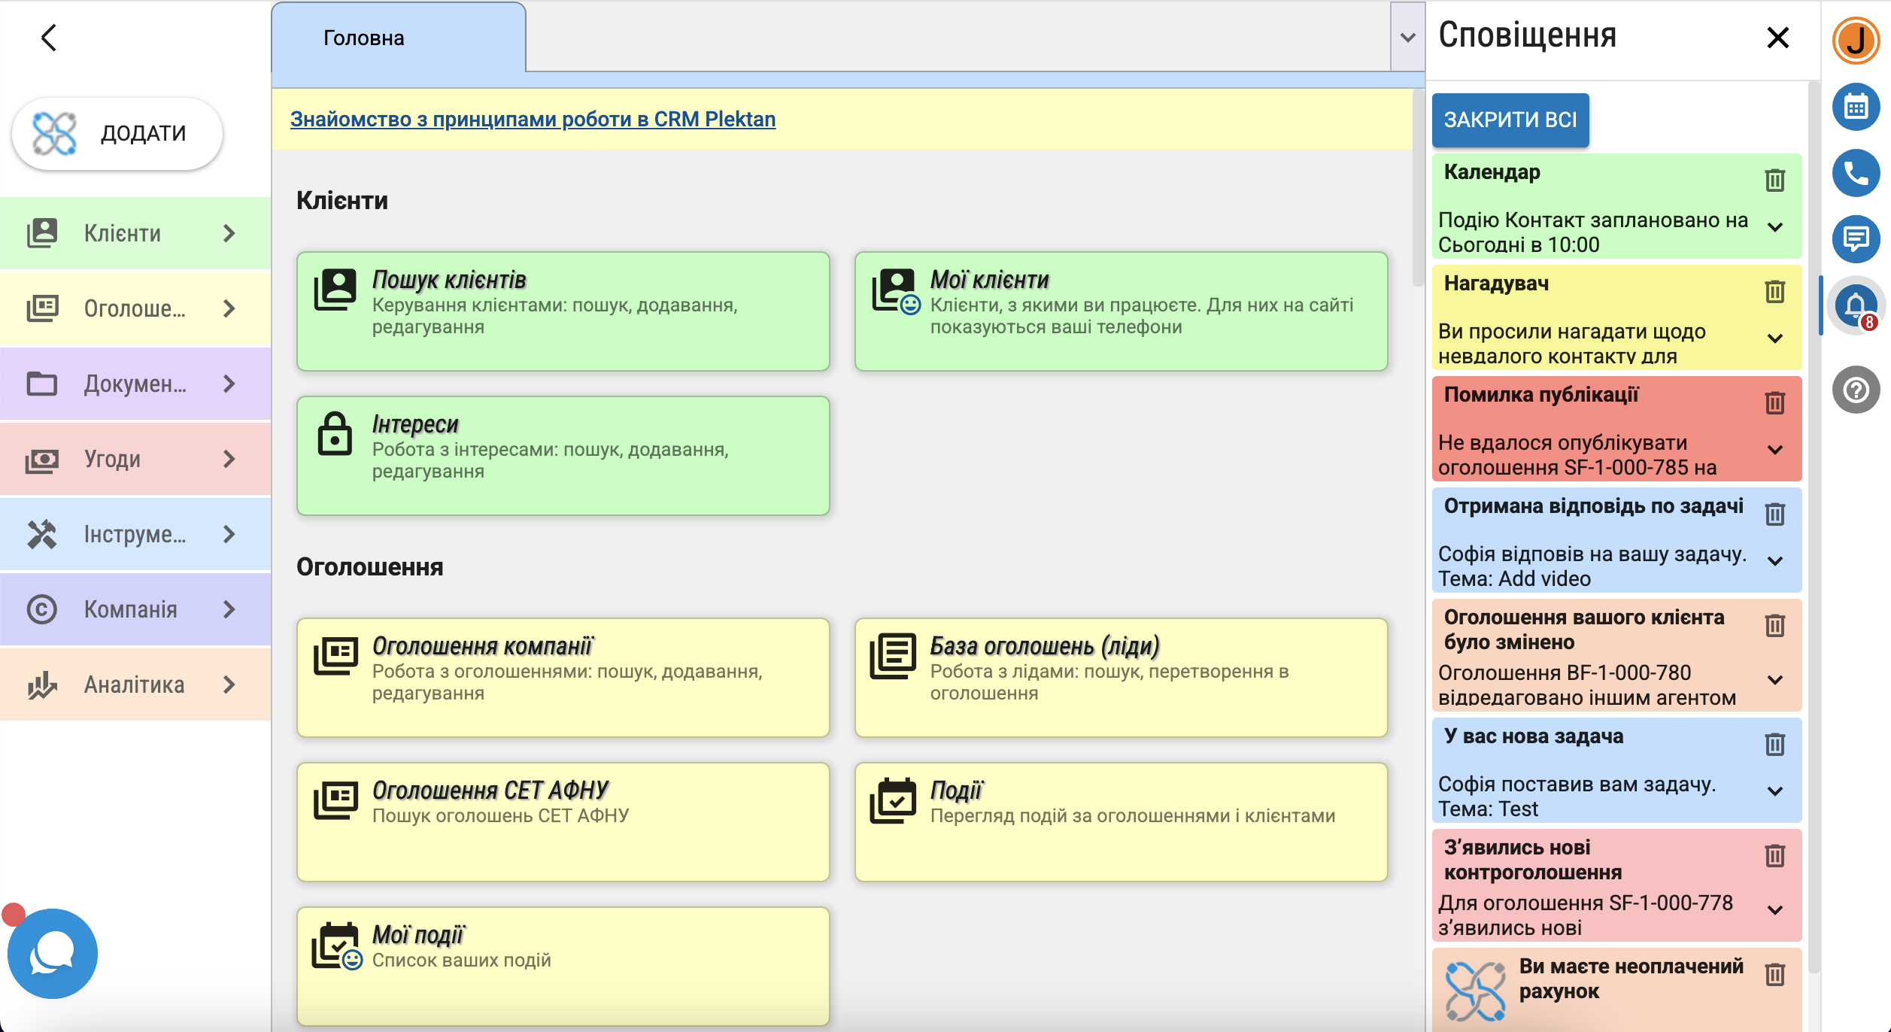This screenshot has height=1032, width=1891.
Task: Delete the Помилка публікації notification
Action: coord(1774,403)
